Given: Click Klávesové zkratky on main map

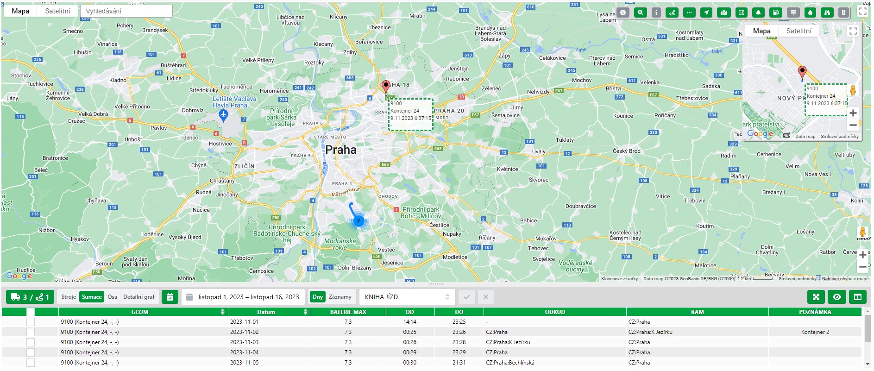Looking at the screenshot, I should click(619, 279).
